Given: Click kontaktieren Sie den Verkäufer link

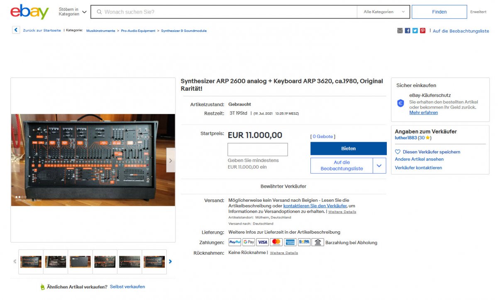Looking at the screenshot, I should [315, 206].
